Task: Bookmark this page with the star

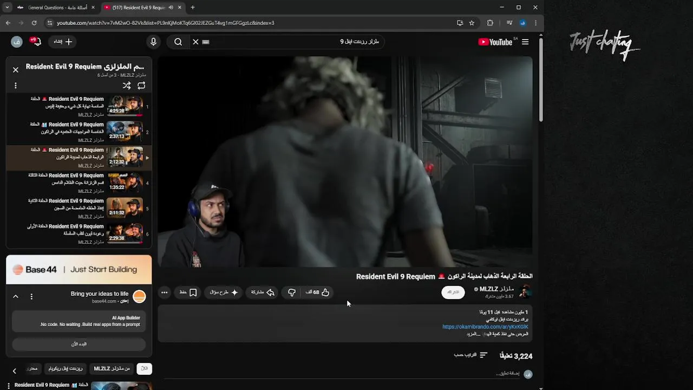Action: point(472,23)
